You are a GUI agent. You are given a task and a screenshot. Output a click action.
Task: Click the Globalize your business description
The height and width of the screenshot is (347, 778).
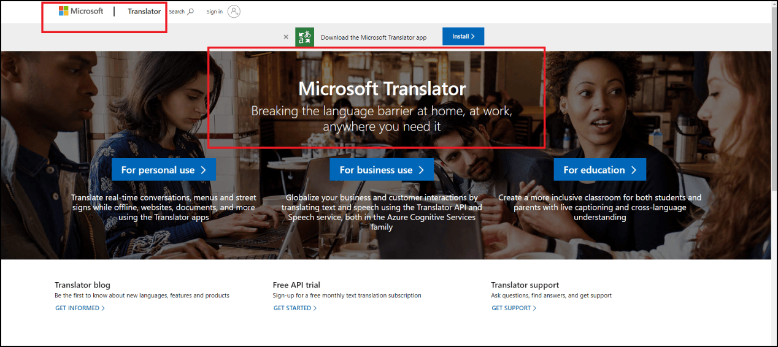382,212
